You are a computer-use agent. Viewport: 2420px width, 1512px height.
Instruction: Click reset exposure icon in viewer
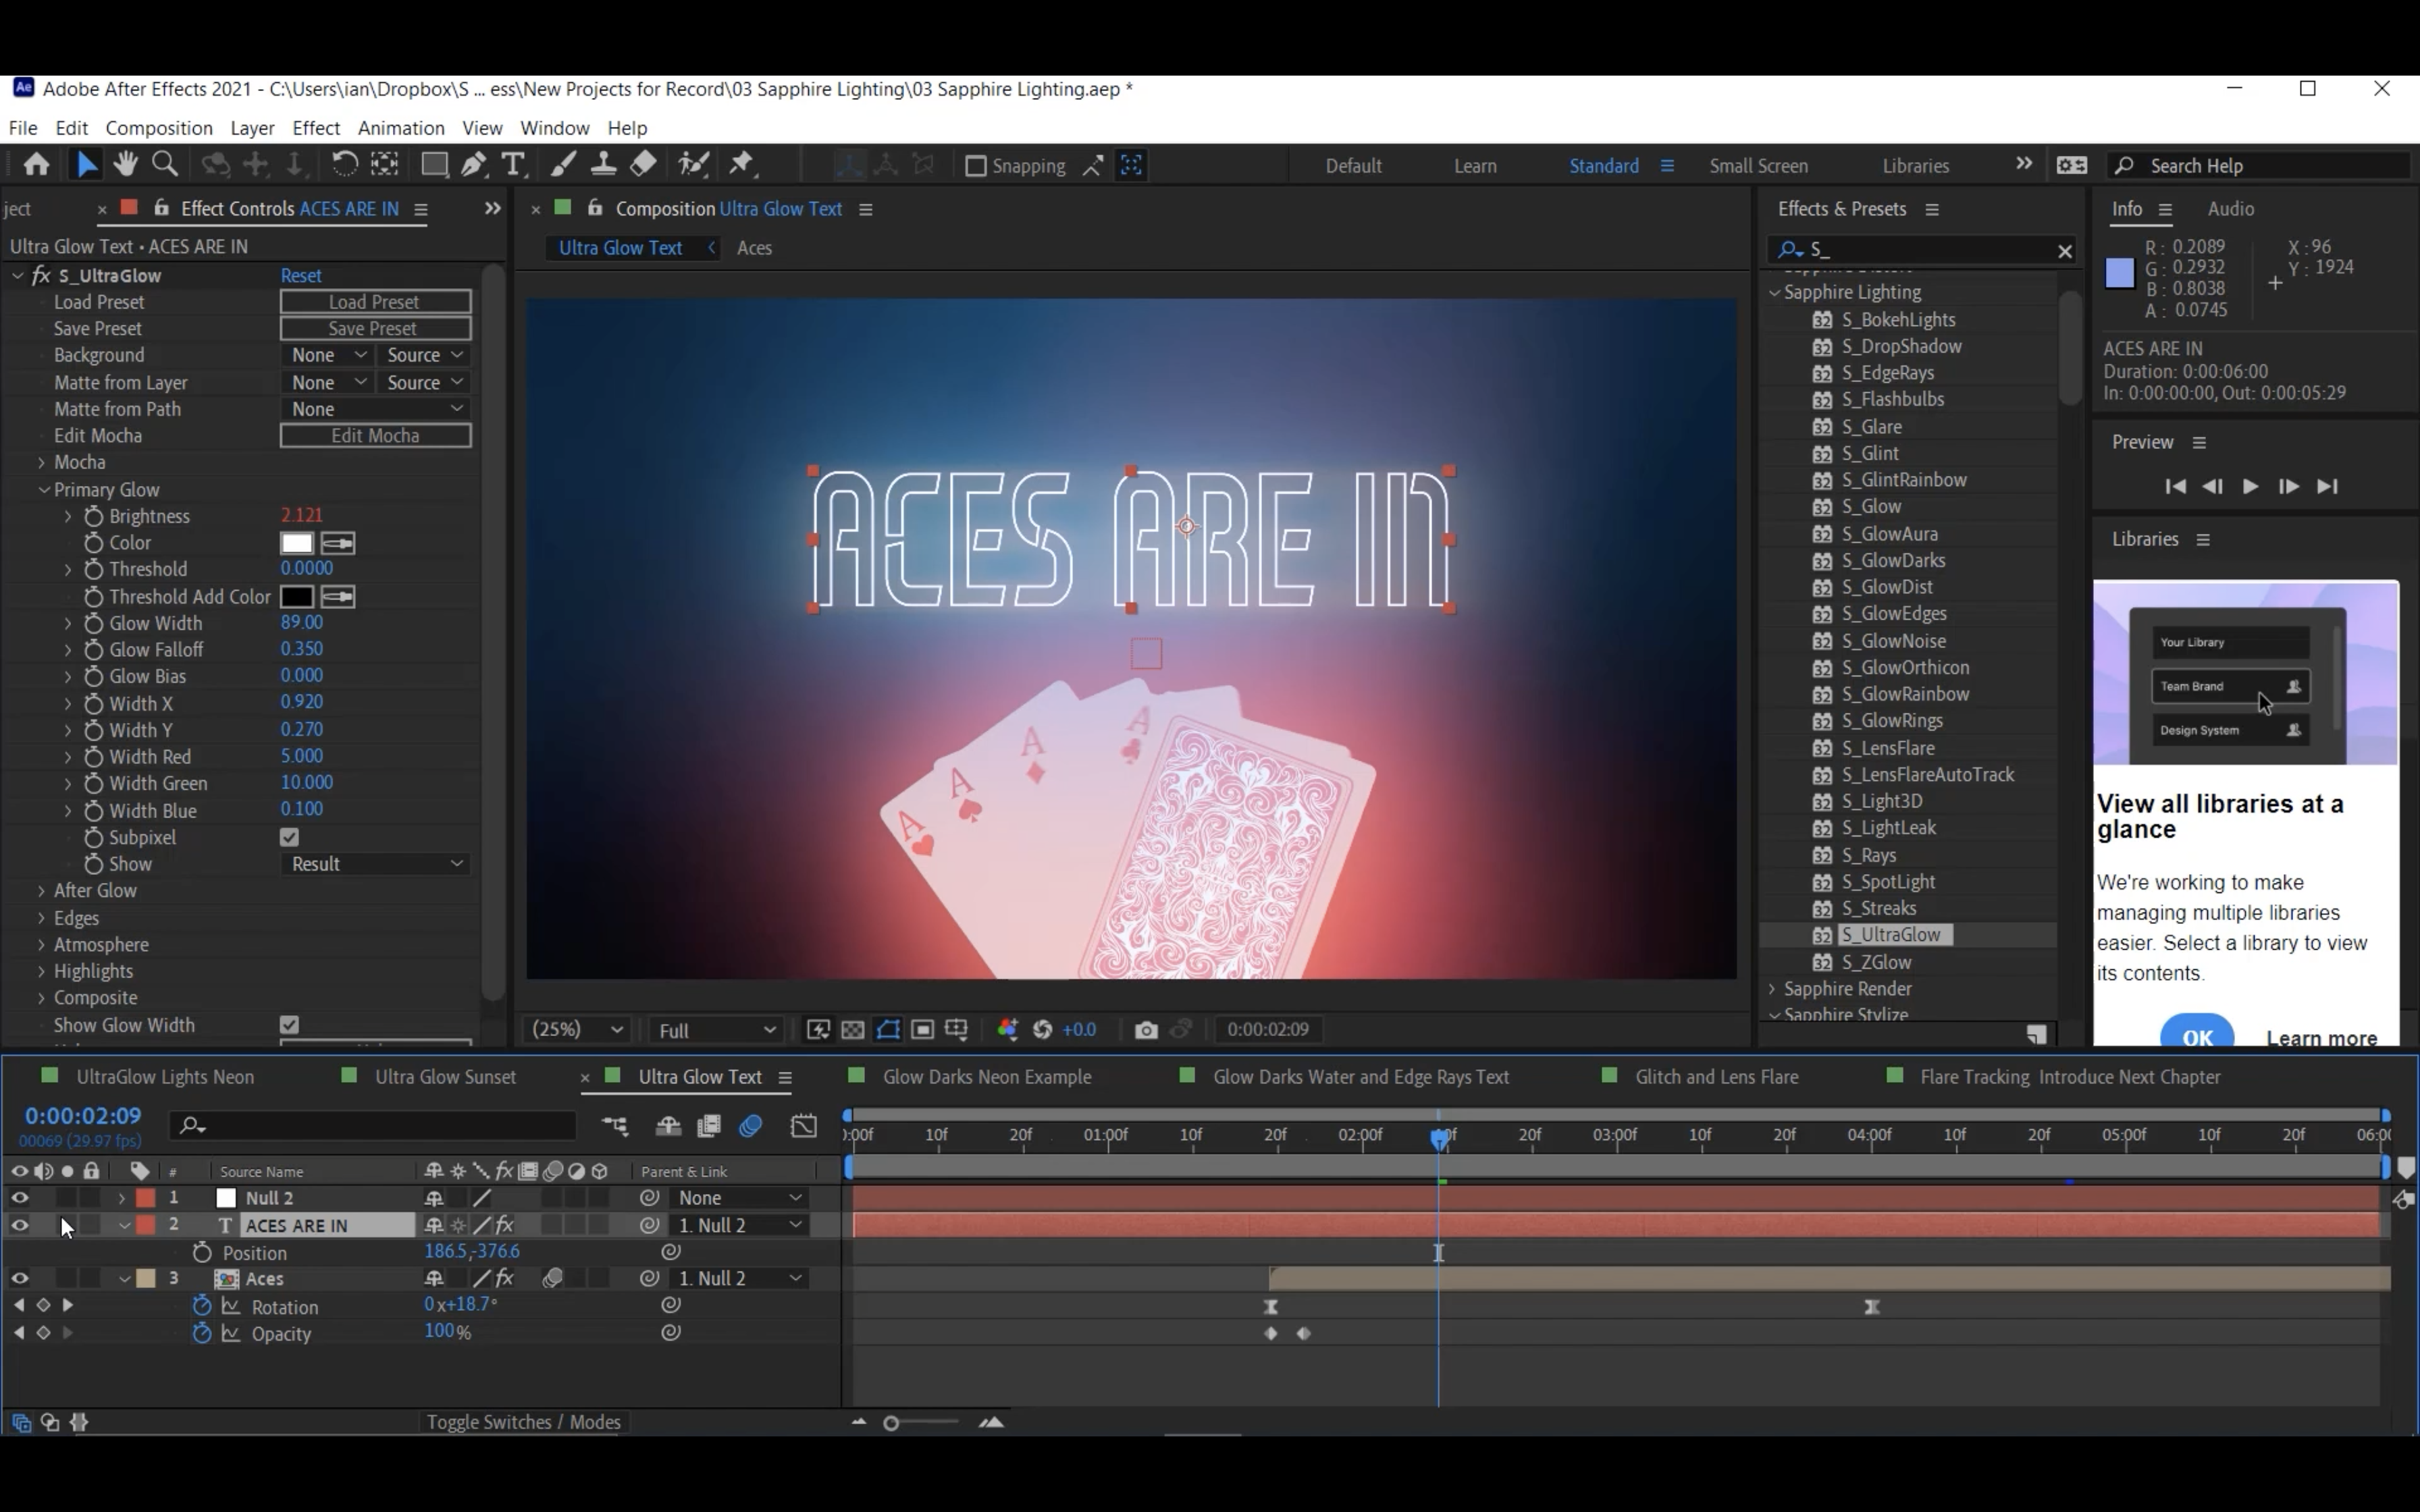pyautogui.click(x=1042, y=1030)
